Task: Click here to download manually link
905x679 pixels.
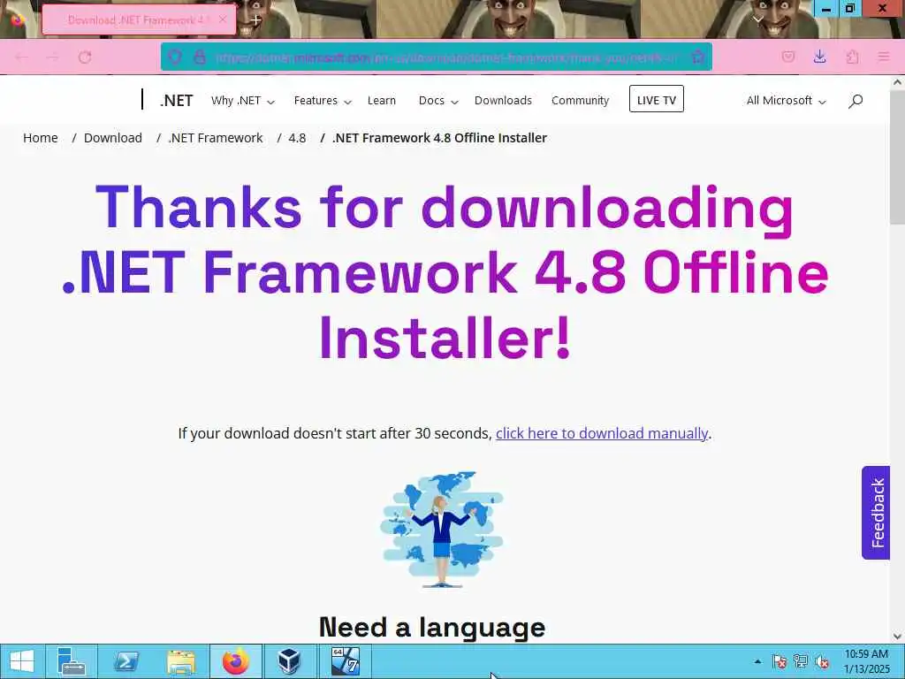Action: [x=601, y=433]
